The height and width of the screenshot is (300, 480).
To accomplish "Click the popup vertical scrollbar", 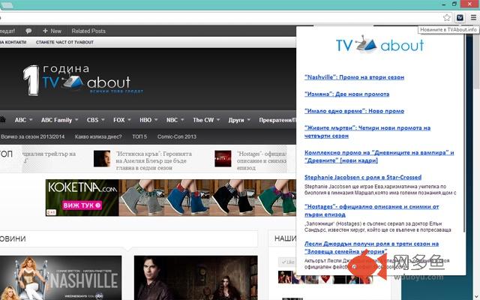I will tap(464, 132).
